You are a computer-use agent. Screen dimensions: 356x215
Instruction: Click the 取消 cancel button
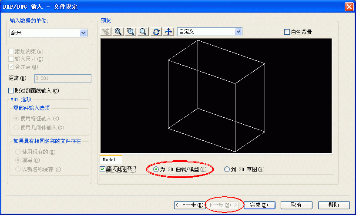pyautogui.click(x=296, y=205)
